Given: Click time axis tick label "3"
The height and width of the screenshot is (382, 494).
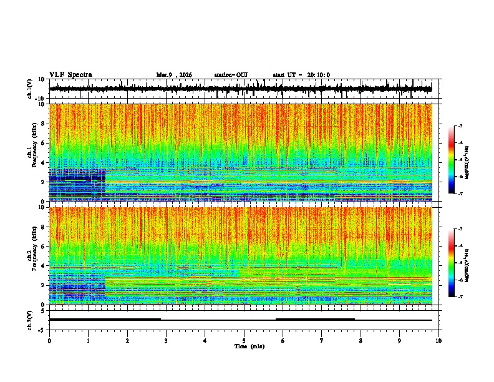Looking at the screenshot, I should pyautogui.click(x=166, y=341).
